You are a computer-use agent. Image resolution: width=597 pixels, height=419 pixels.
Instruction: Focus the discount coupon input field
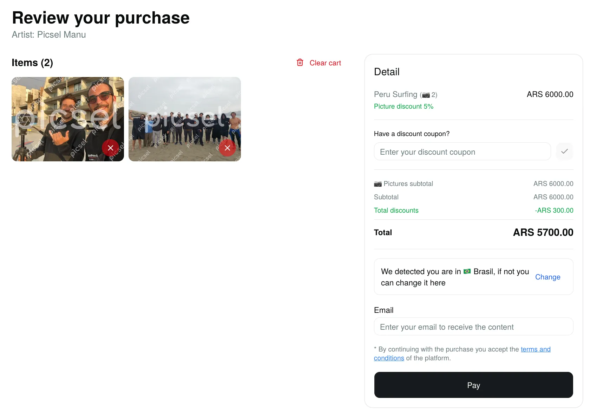[x=462, y=152]
